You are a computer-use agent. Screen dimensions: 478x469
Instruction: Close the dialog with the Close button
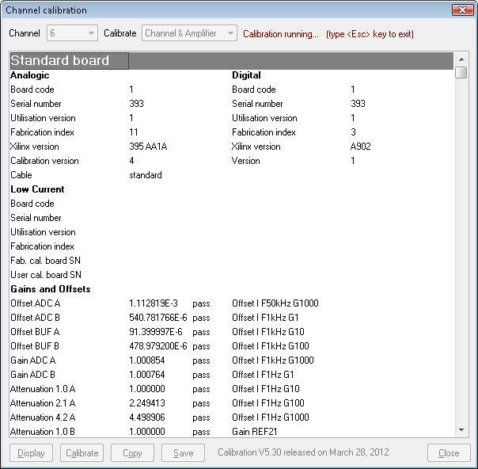click(x=449, y=453)
